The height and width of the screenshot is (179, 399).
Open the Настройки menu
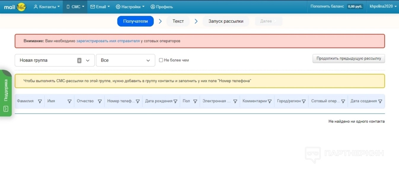[130, 7]
